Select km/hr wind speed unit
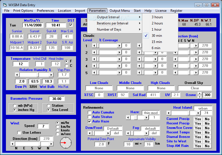The image size is (222, 155). coord(57,127)
